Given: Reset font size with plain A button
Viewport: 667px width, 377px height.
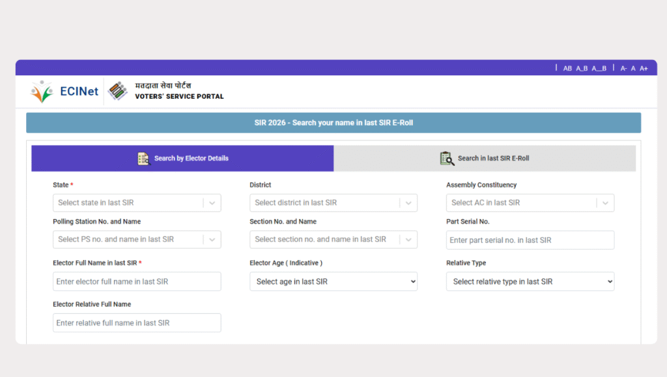Looking at the screenshot, I should coord(633,68).
